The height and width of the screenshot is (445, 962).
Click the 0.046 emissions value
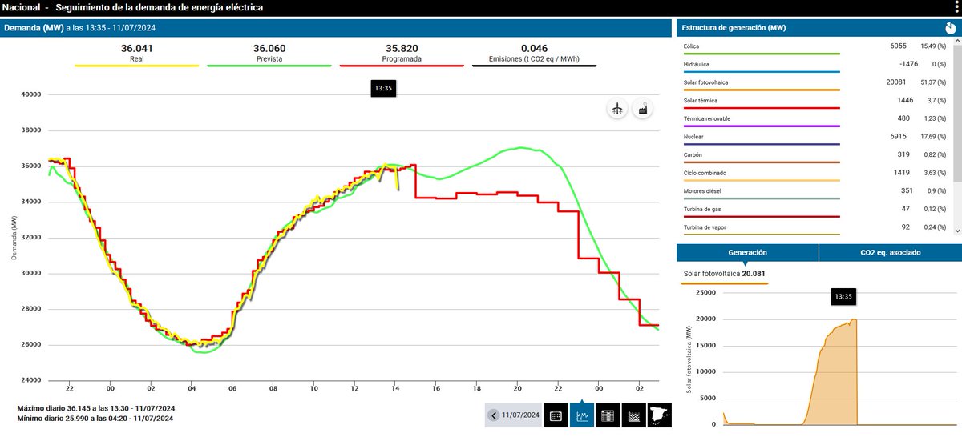[534, 48]
